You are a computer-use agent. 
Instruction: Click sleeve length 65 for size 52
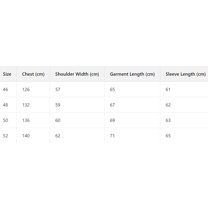(x=168, y=136)
